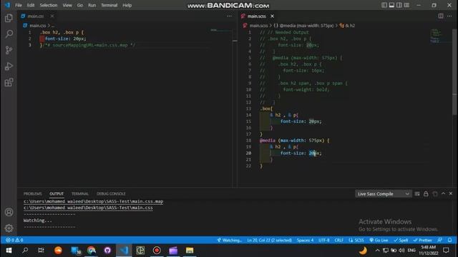Open the Run and Debug view
The image size is (458, 257).
[x=9, y=66]
